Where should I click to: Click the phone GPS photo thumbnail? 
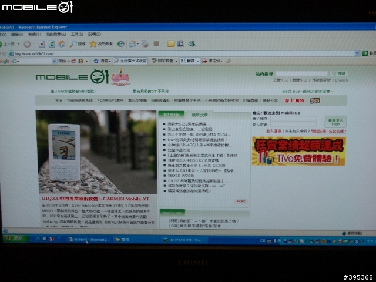pyautogui.click(x=96, y=152)
